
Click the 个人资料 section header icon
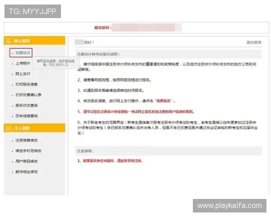pyautogui.click(x=8, y=128)
